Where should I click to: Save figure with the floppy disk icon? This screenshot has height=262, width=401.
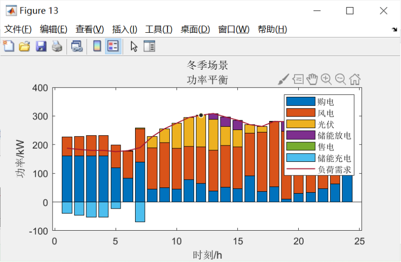(41, 46)
